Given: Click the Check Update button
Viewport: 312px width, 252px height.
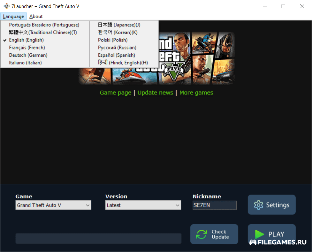Looking at the screenshot, I should pos(214,234).
